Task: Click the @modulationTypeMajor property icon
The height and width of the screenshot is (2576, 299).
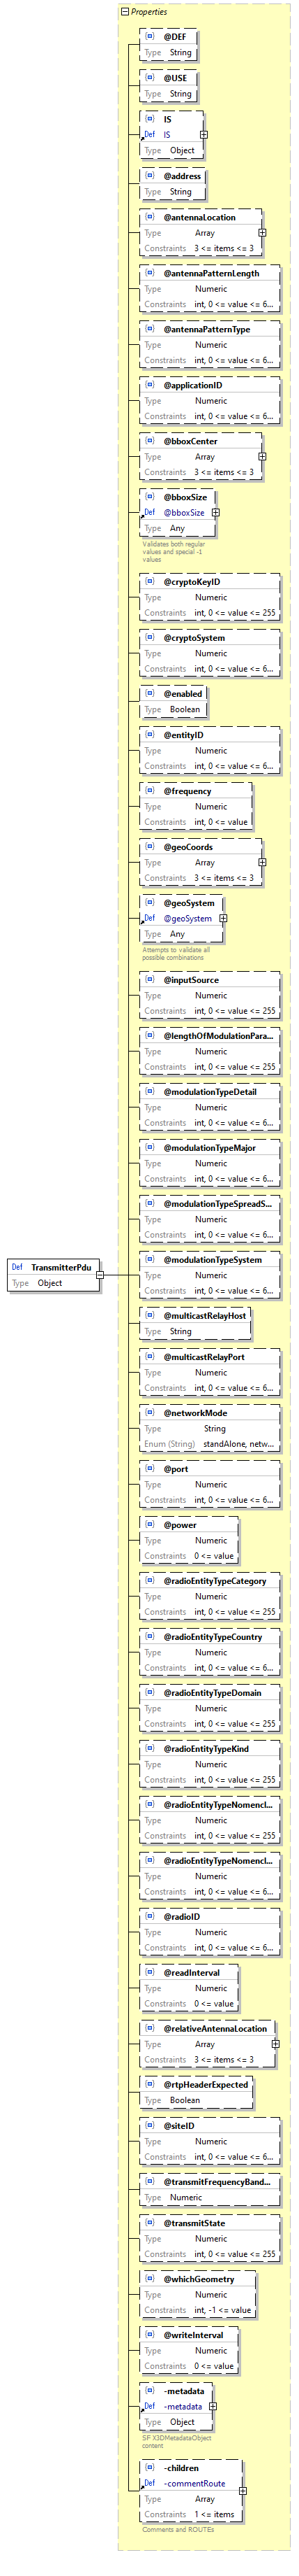Action: [151, 1148]
